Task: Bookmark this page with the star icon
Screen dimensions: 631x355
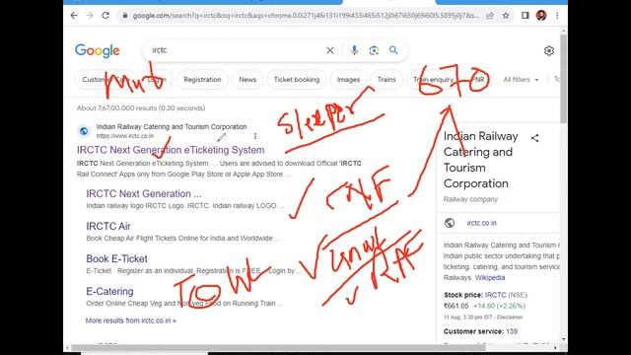Action: pos(506,16)
